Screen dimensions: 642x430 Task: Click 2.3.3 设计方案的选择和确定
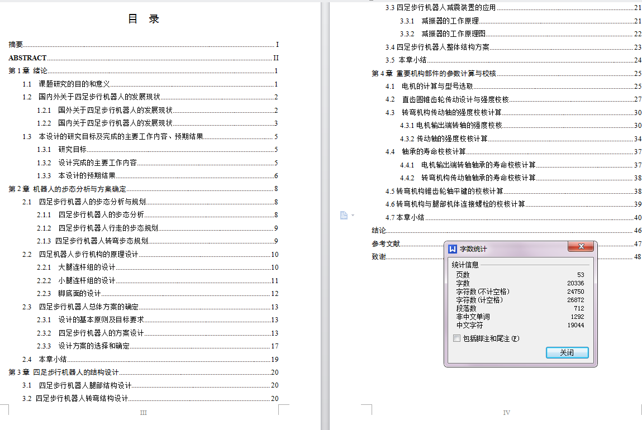click(158, 346)
